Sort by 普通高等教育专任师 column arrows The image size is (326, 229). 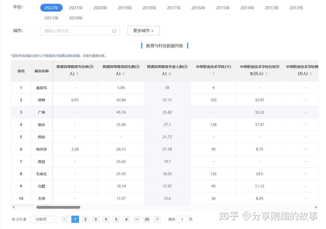pyautogui.click(x=77, y=74)
